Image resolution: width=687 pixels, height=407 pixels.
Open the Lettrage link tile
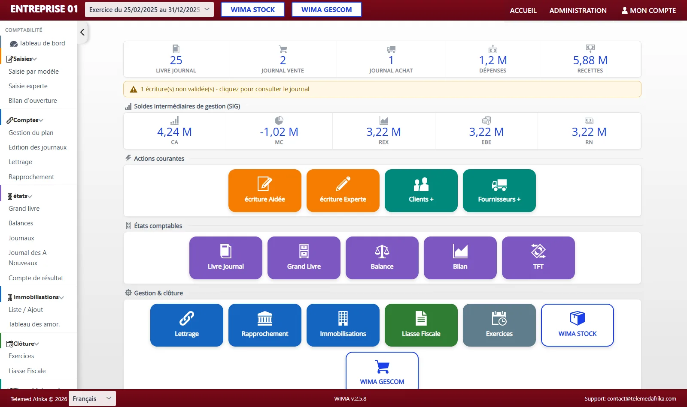pos(187,325)
